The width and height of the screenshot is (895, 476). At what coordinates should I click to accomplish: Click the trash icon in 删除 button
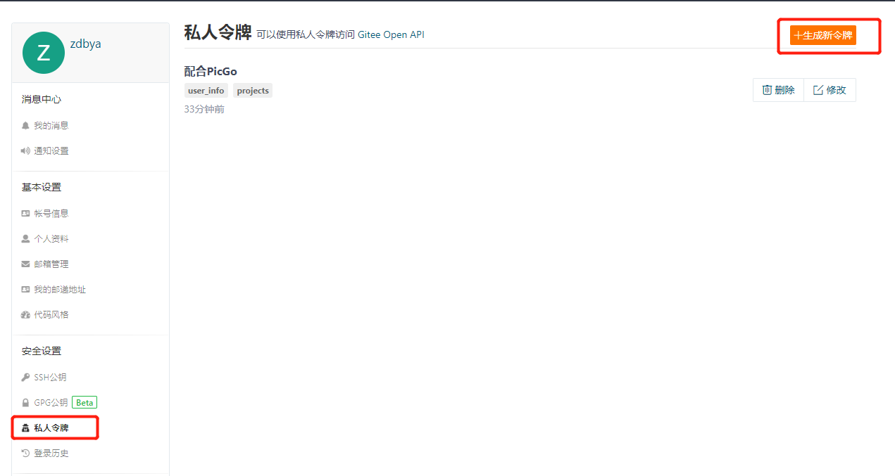click(767, 90)
